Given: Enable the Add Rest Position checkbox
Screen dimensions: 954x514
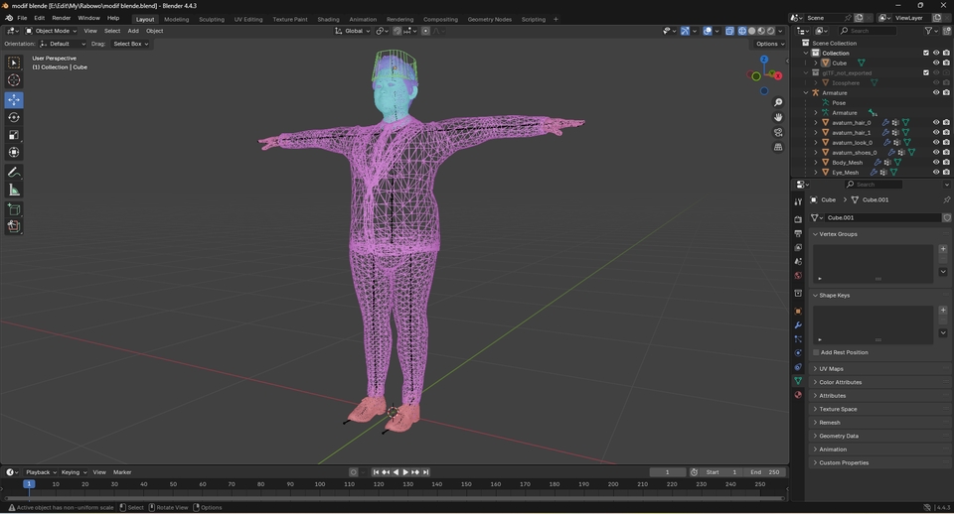Looking at the screenshot, I should tap(817, 352).
